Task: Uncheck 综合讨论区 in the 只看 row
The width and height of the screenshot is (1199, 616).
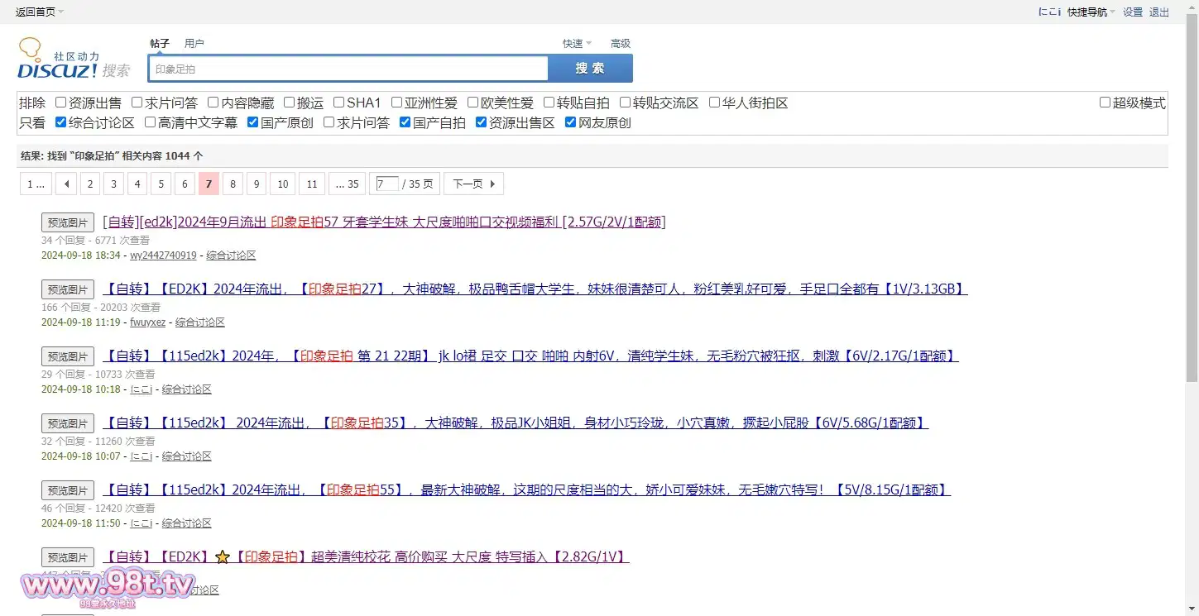Action: 60,122
